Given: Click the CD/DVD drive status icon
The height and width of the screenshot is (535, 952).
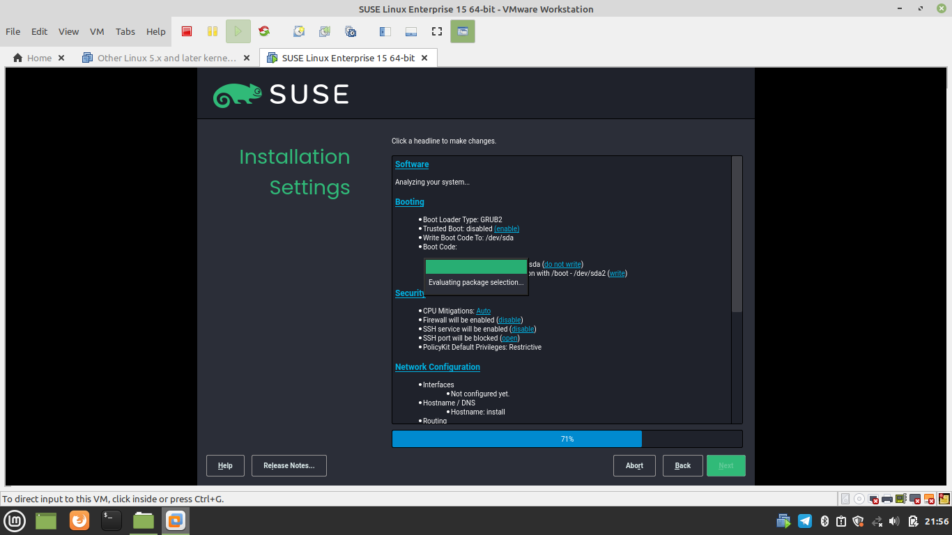Looking at the screenshot, I should (859, 499).
